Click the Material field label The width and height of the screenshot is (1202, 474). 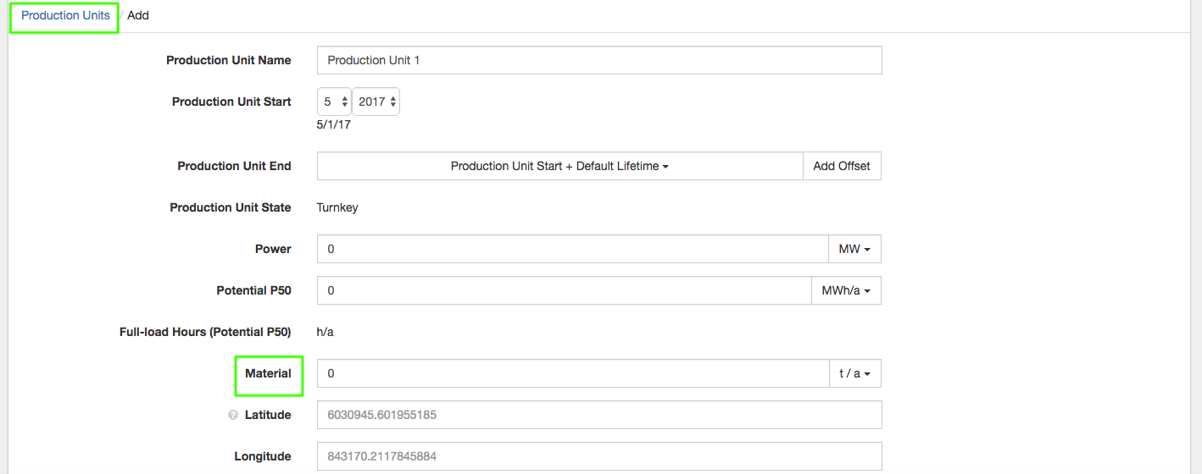[268, 373]
